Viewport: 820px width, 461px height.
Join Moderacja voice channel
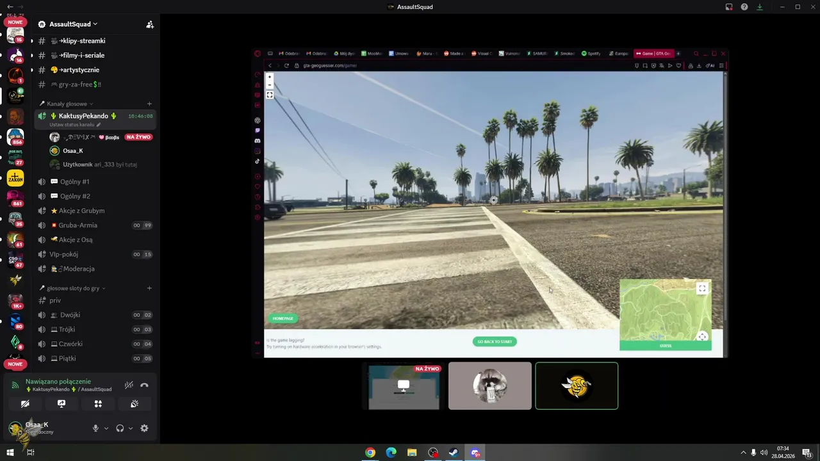coord(95,269)
